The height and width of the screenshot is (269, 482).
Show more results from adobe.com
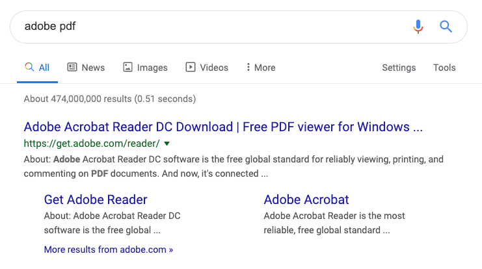pyautogui.click(x=109, y=250)
